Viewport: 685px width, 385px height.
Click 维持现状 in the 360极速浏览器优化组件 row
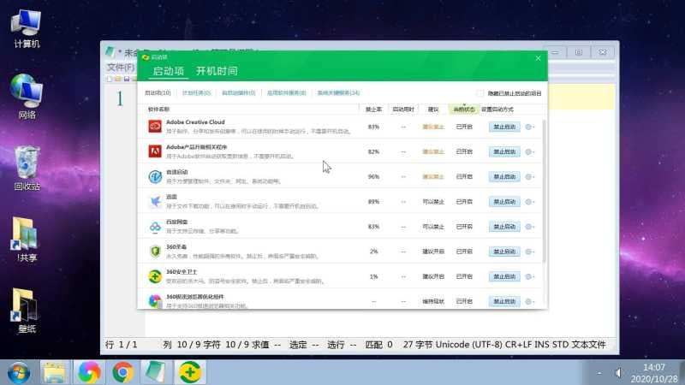pos(433,302)
